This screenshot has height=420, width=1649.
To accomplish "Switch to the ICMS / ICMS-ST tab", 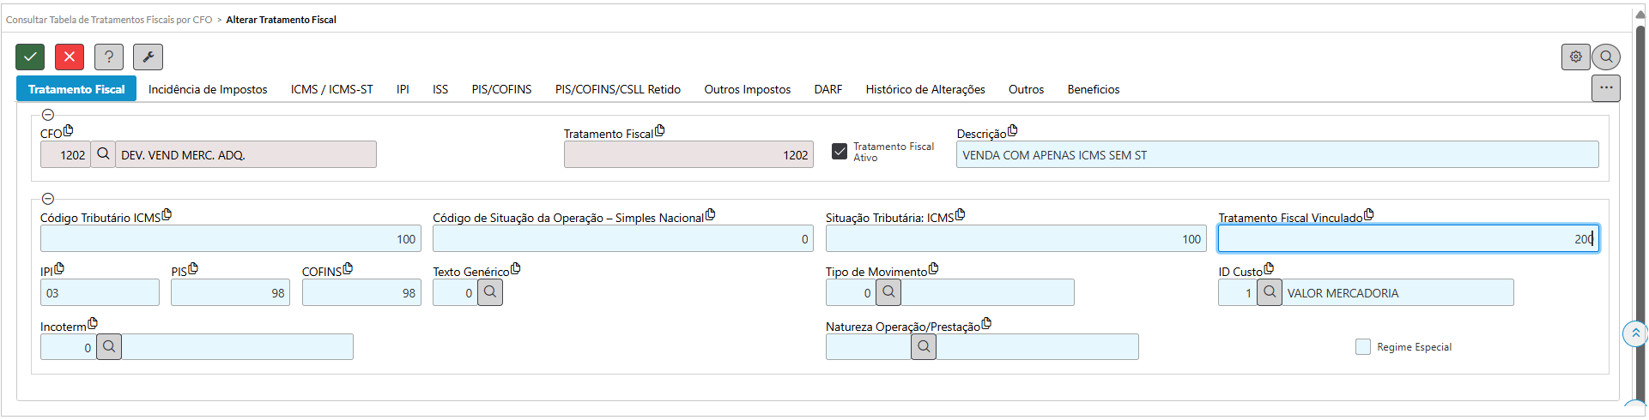I will [331, 89].
